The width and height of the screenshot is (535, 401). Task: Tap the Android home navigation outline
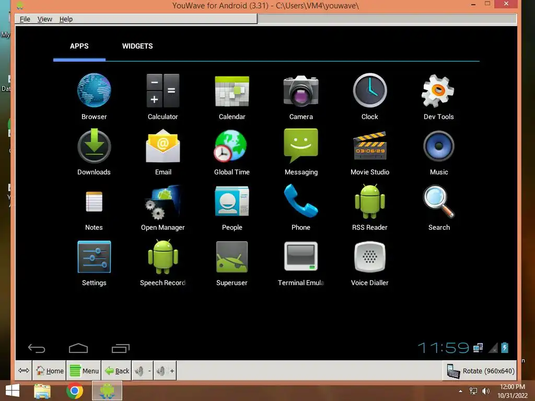(x=78, y=348)
